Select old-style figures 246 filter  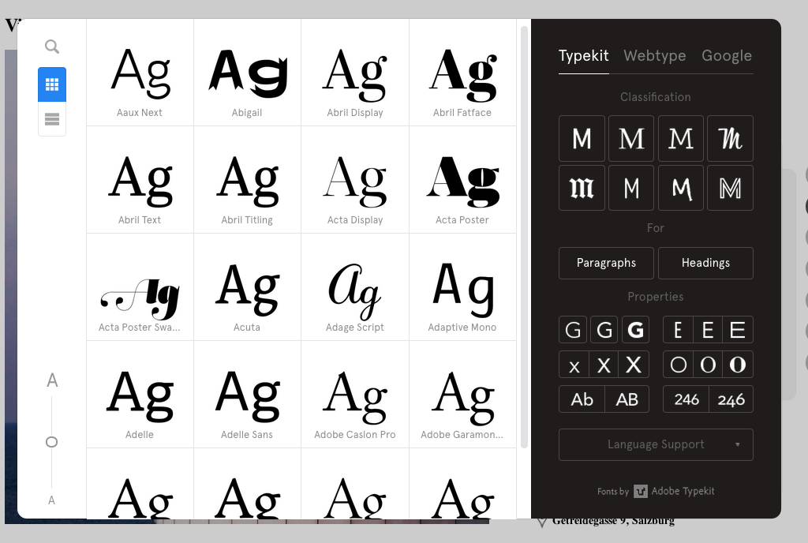731,399
